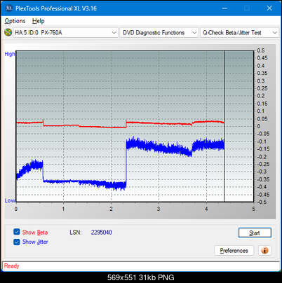Open the Help menu
282x283 pixels.
point(39,21)
